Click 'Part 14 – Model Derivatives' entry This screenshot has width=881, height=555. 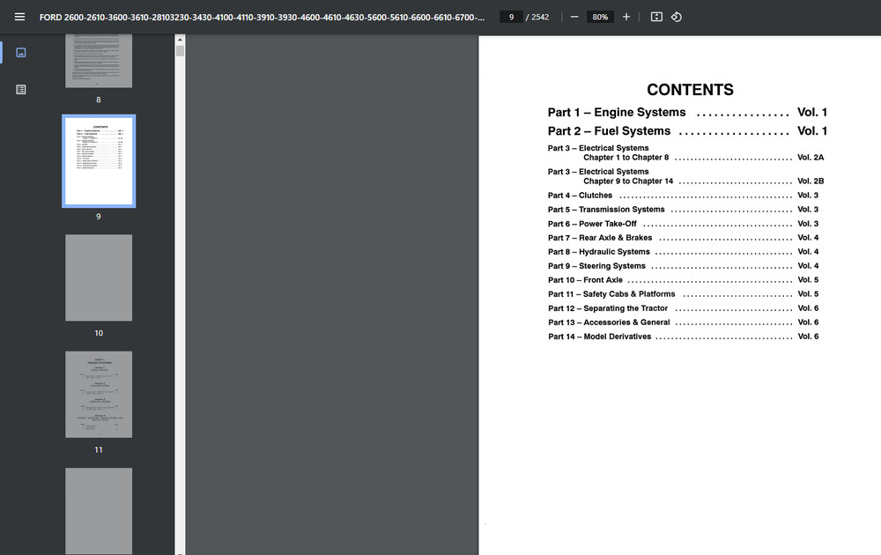(599, 337)
